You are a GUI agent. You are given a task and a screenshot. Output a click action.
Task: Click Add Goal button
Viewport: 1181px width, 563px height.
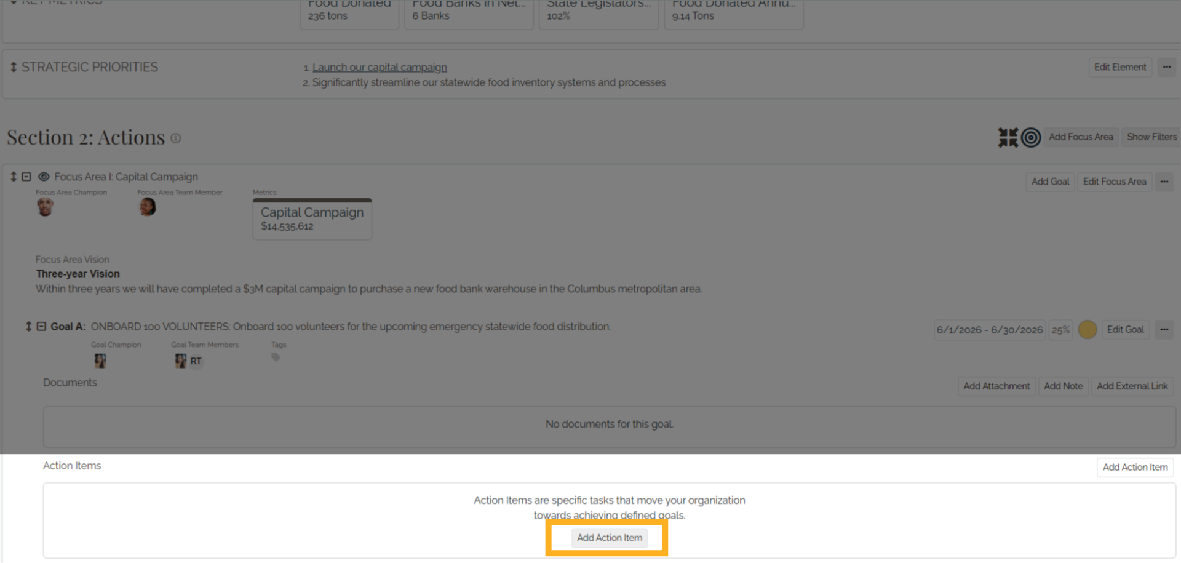point(1050,182)
